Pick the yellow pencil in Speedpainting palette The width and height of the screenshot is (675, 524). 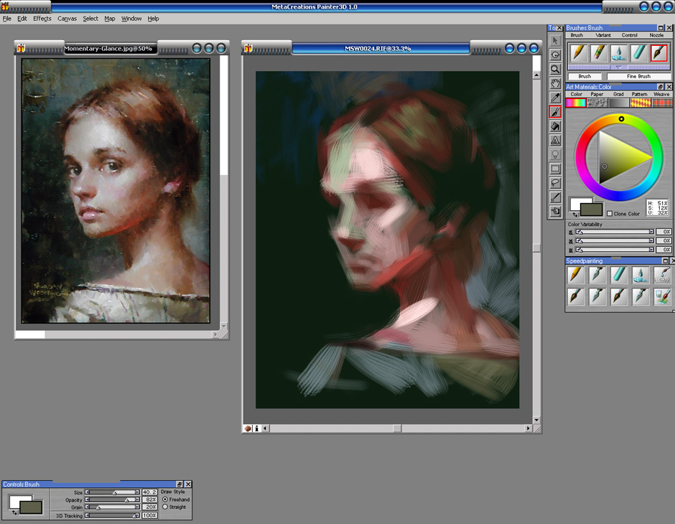[x=576, y=275]
